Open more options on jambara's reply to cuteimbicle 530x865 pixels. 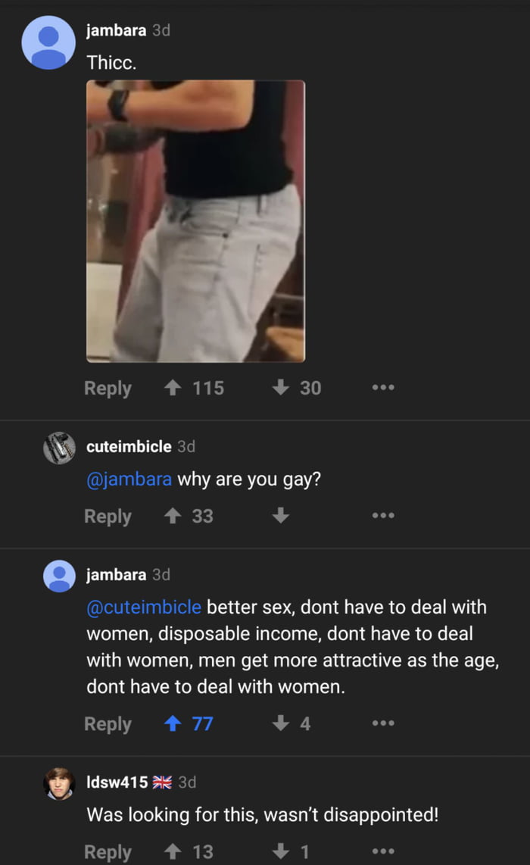click(383, 723)
